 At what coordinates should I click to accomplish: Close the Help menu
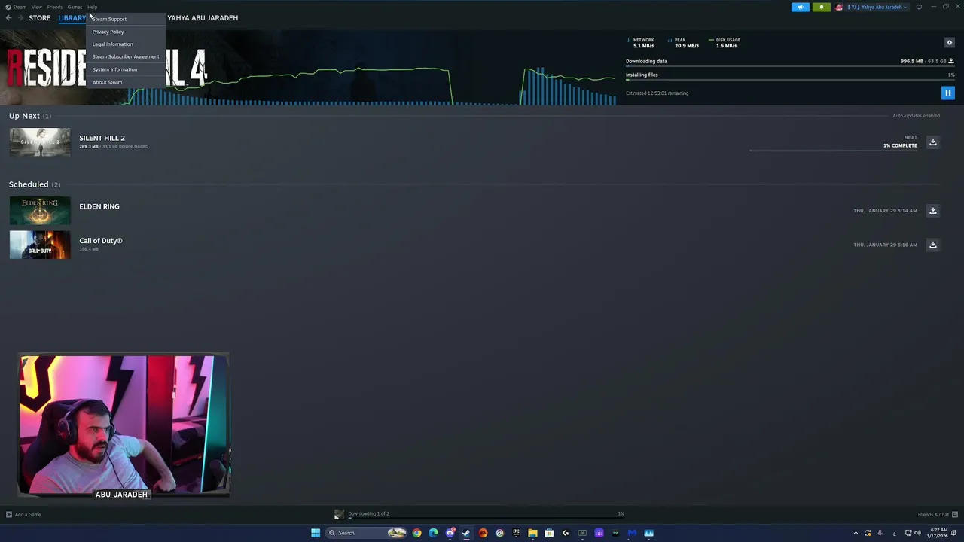pyautogui.click(x=92, y=7)
